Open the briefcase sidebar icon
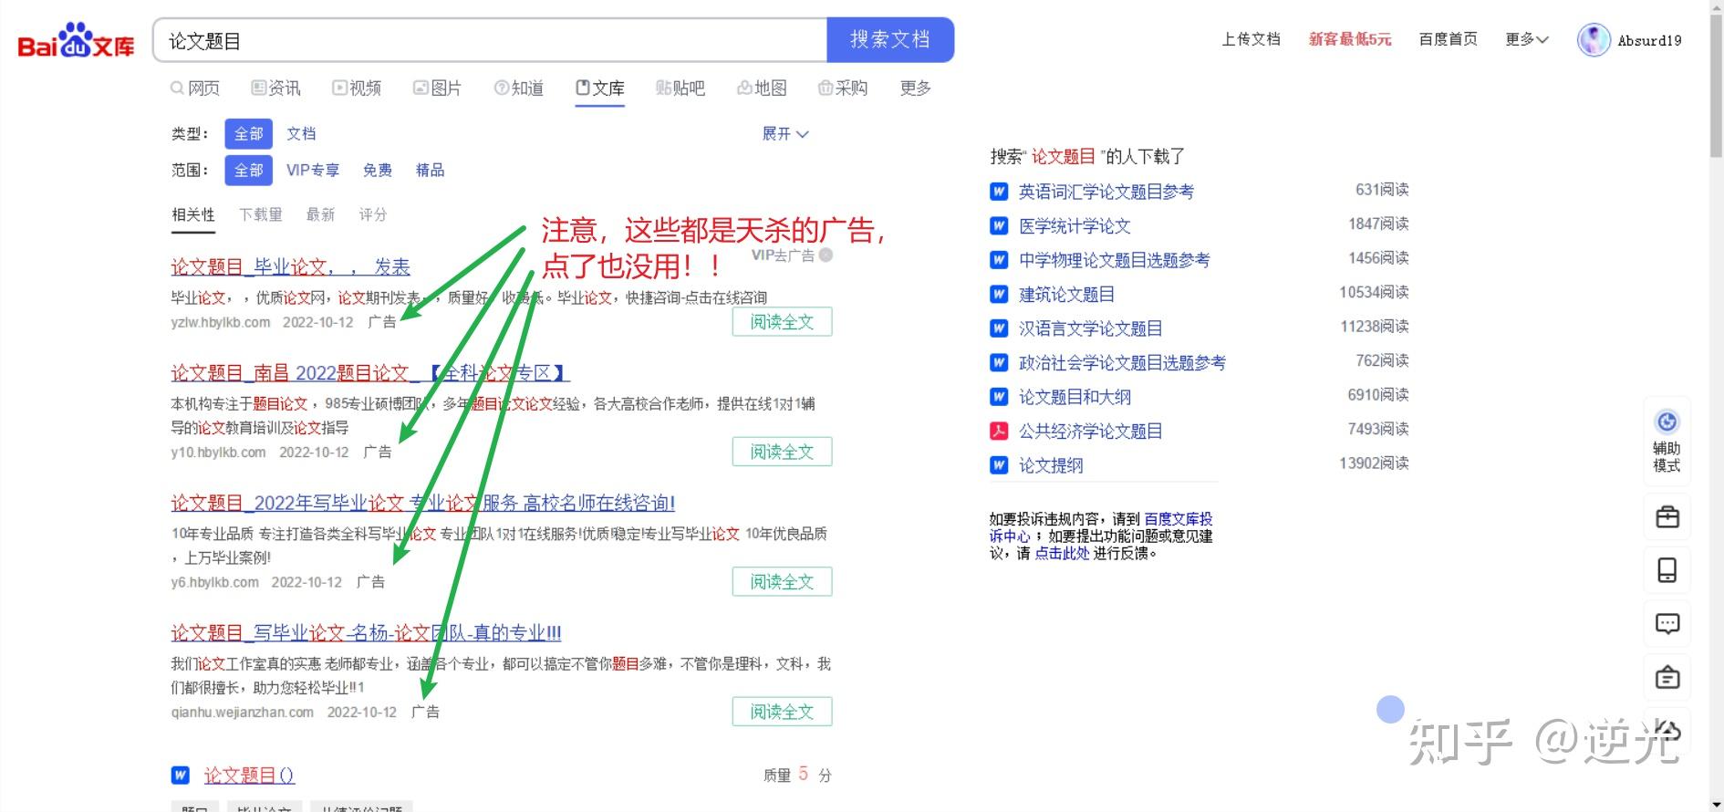Screen dimensions: 1724x812 pos(1667,517)
